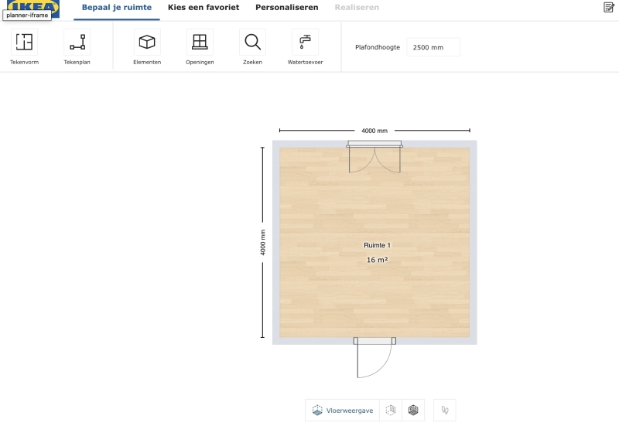Click the Zoeken magnifier icon
The height and width of the screenshot is (426, 619).
pyautogui.click(x=252, y=43)
